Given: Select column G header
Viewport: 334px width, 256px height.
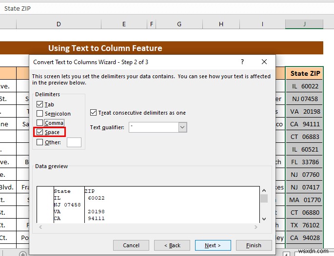Looking at the screenshot, I should [x=179, y=24].
